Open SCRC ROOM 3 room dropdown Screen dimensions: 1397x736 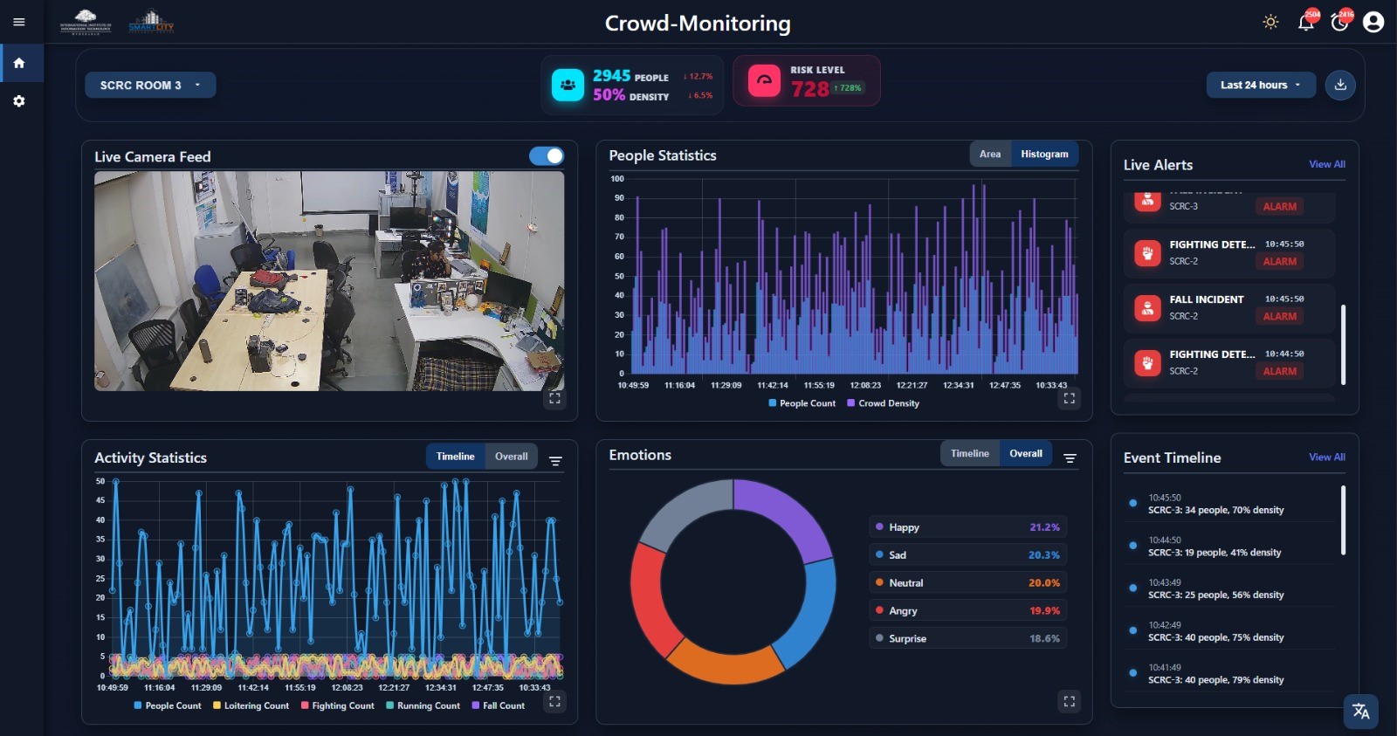click(150, 85)
